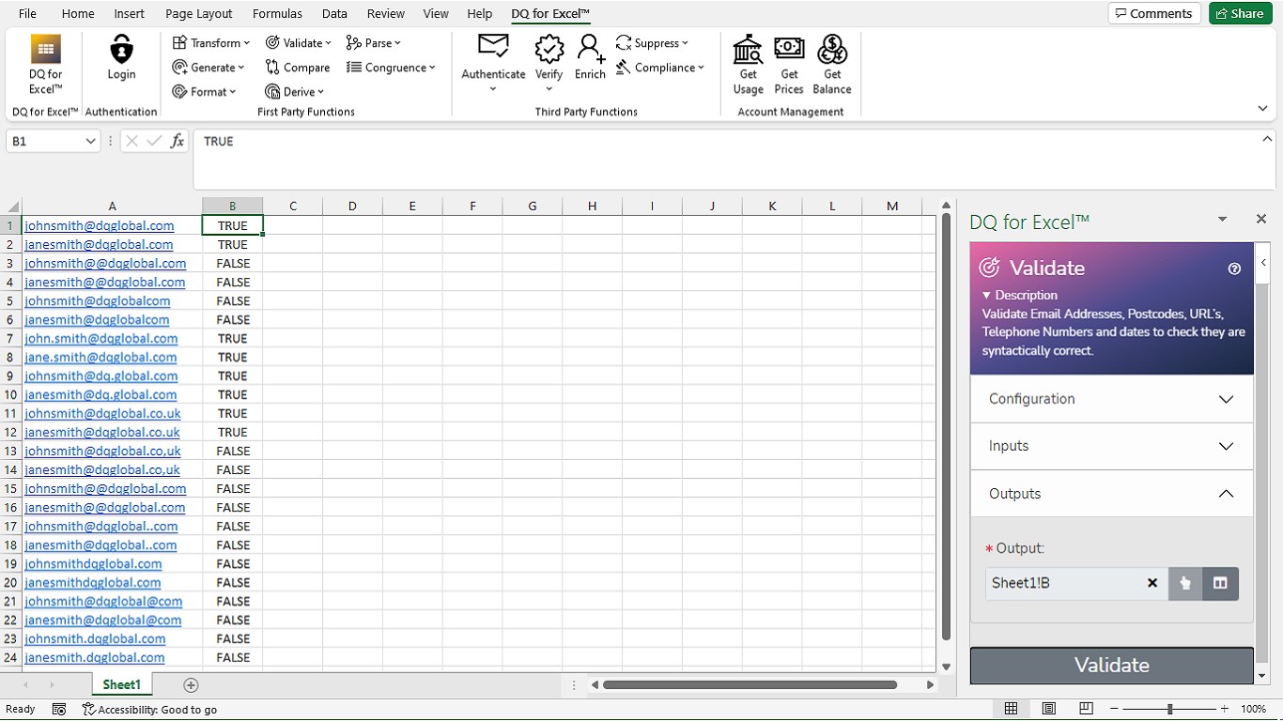Switch to Page Layout view icon
The height and width of the screenshot is (721, 1283).
(x=1049, y=709)
